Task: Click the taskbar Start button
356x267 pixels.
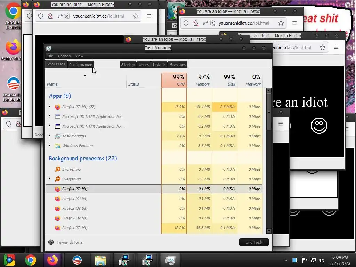Action: [x=9, y=260]
